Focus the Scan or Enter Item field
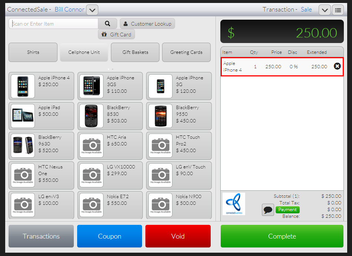 click(53, 24)
